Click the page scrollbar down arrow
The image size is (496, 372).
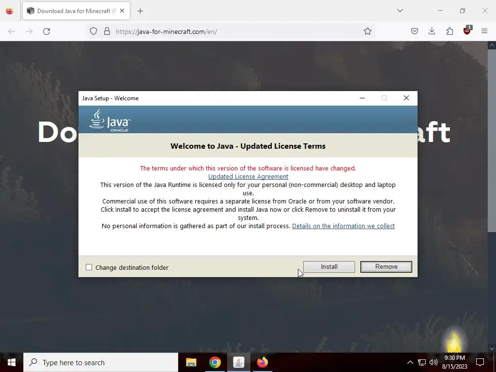pos(492,349)
